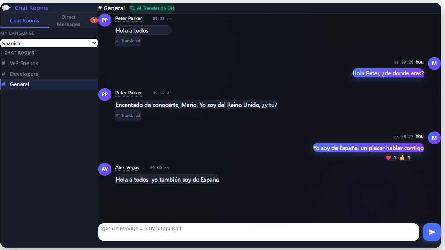Viewport: 445px width, 250px height.
Task: Toggle Translated tag under 'Encantado de conocerte'
Action: [x=128, y=116]
